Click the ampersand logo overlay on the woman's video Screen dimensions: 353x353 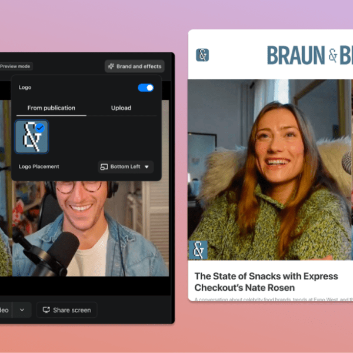[x=198, y=250]
